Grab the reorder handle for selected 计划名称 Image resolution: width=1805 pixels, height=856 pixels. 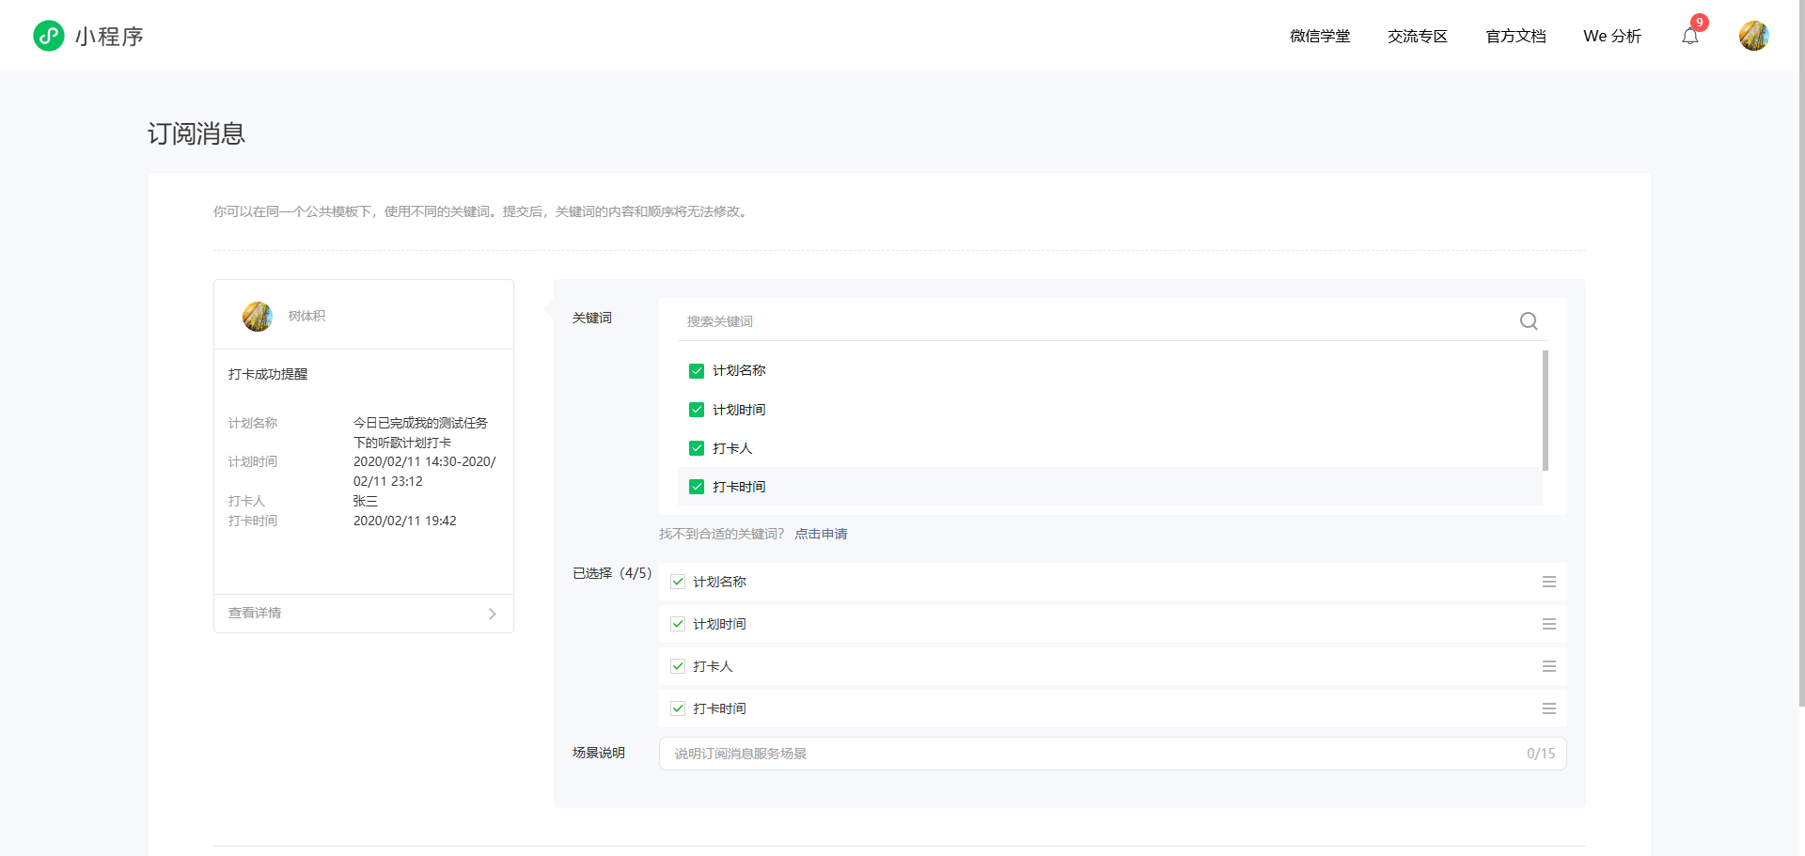click(1549, 582)
